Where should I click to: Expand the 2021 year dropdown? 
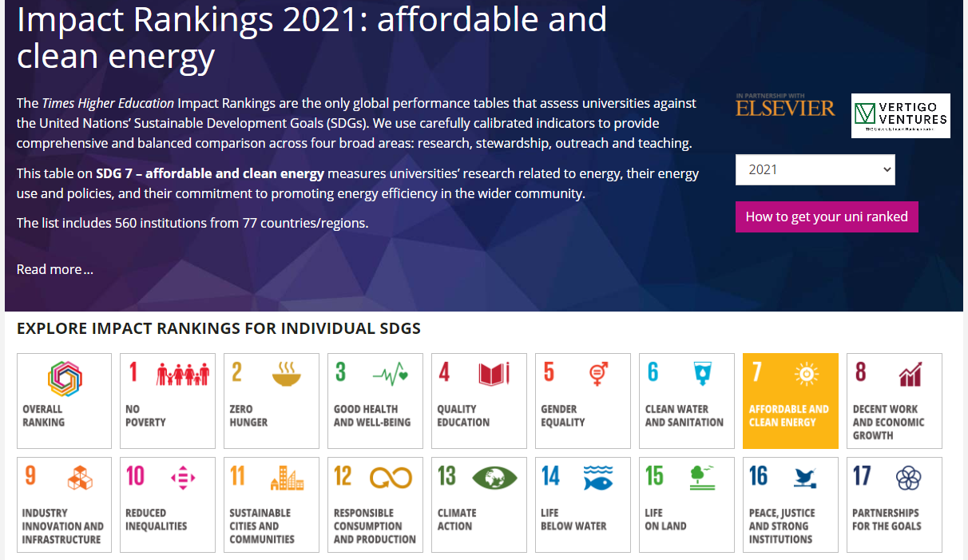815,169
